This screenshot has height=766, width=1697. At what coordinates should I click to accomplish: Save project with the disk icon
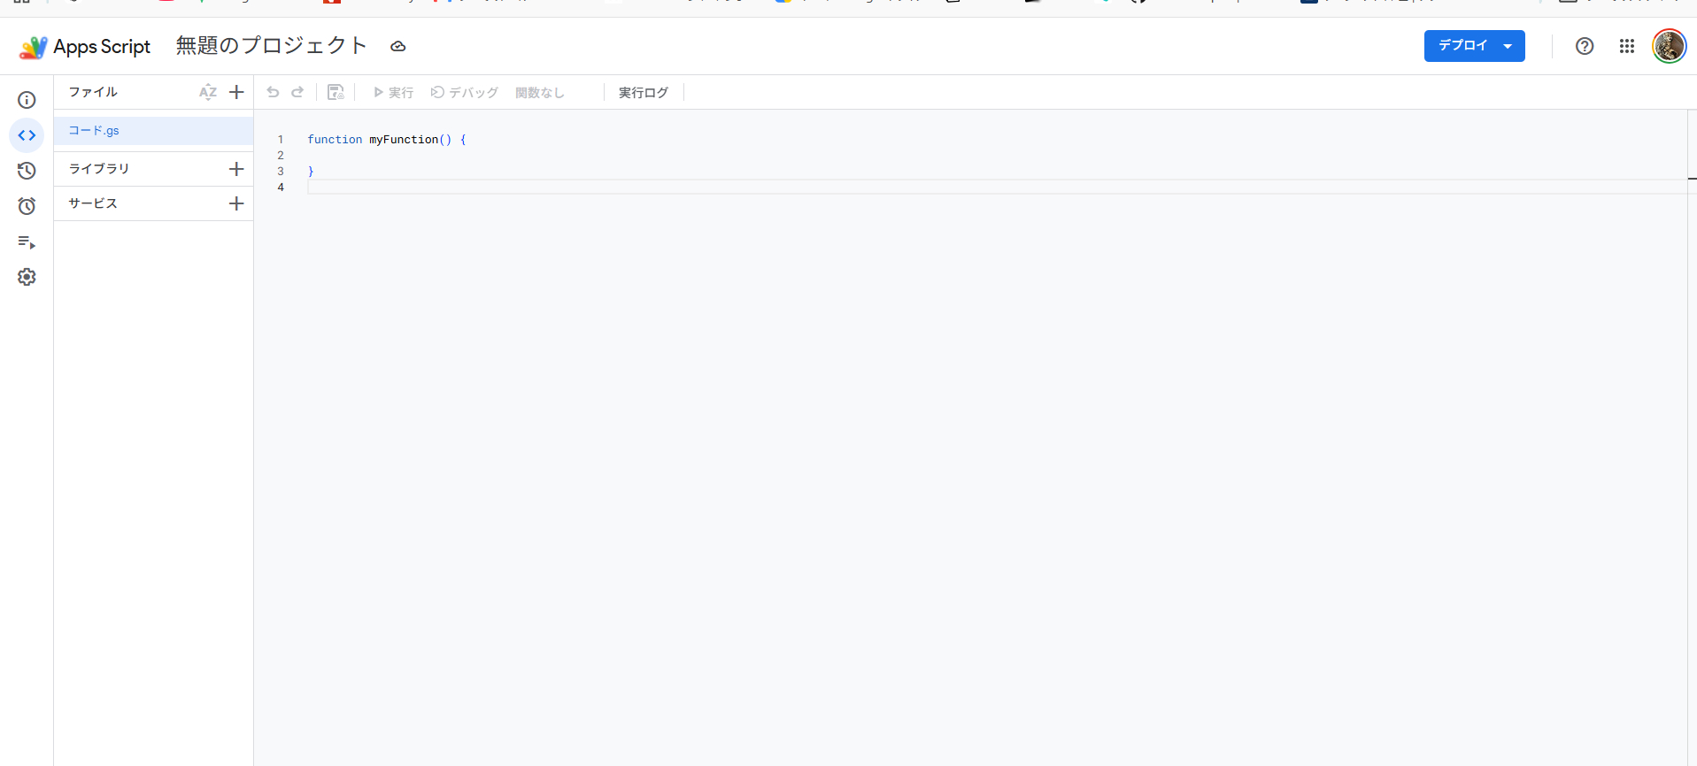(336, 92)
